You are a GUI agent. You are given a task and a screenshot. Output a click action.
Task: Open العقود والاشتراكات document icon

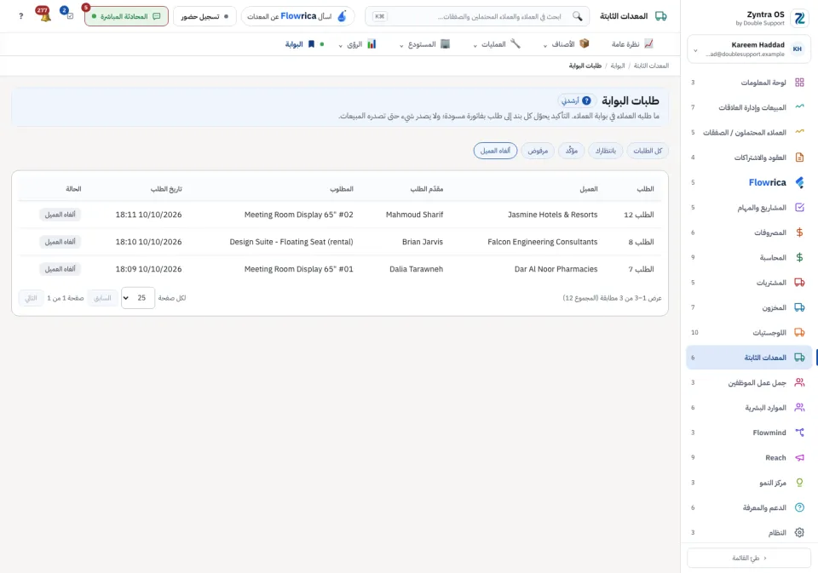tap(799, 158)
